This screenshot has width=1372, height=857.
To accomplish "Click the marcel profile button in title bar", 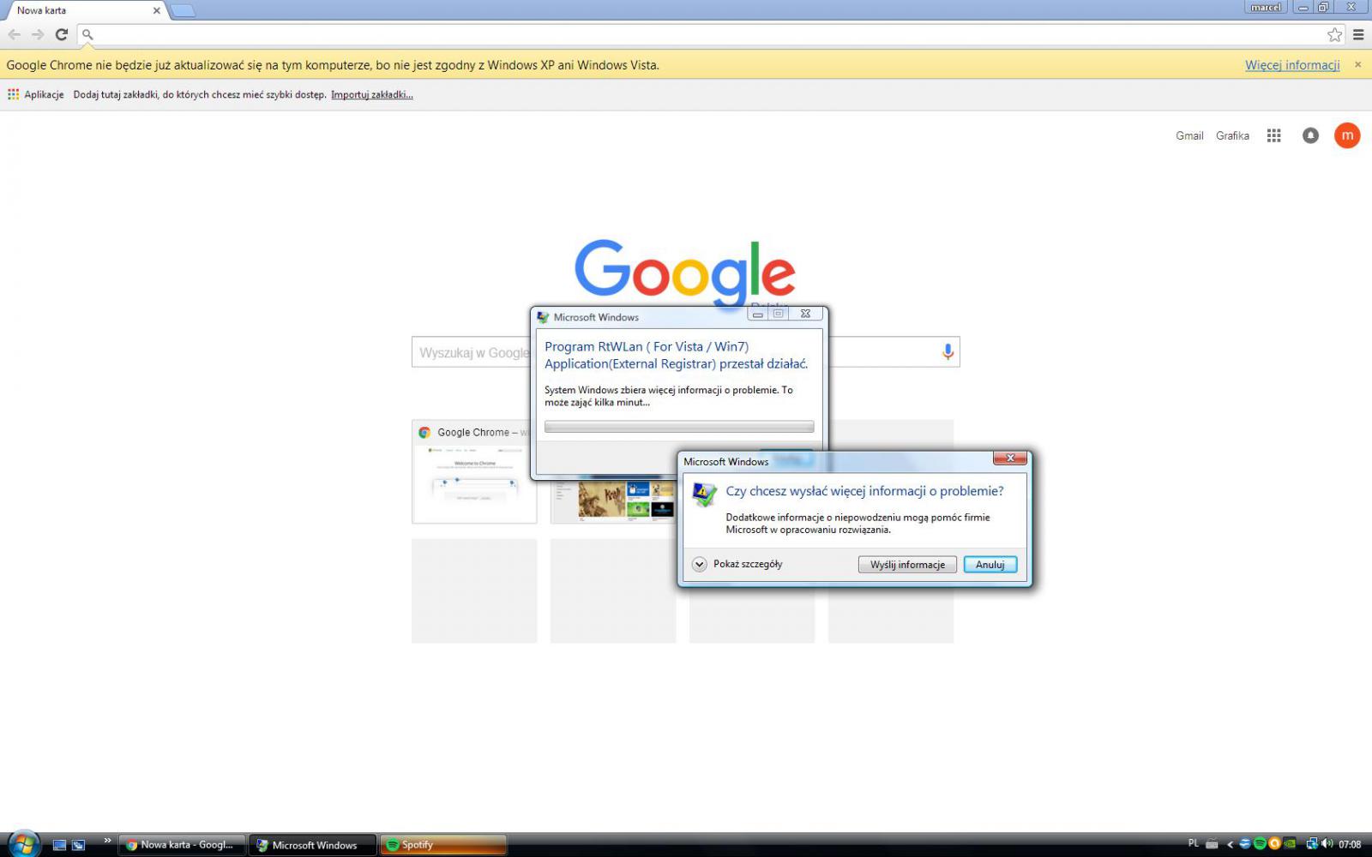I will (1266, 7).
